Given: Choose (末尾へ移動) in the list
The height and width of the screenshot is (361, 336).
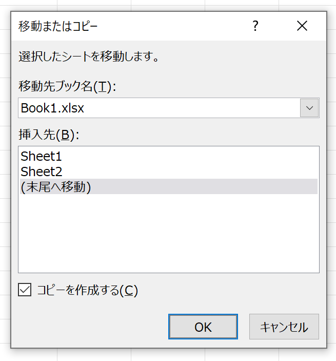Looking at the screenshot, I should click(56, 186).
